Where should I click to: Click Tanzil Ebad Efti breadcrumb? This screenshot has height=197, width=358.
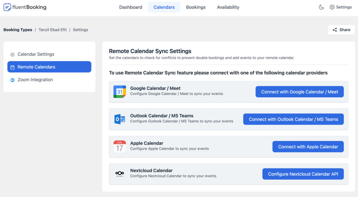click(52, 30)
